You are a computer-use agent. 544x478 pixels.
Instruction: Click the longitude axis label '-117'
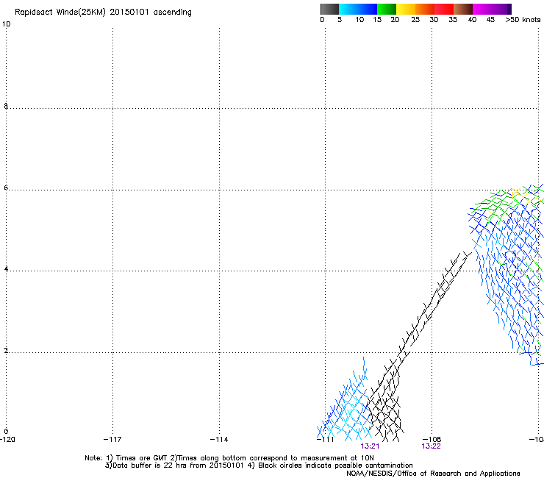pos(112,440)
